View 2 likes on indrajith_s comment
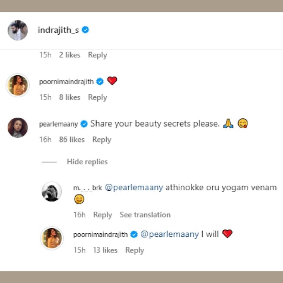The height and width of the screenshot is (283, 283). tap(69, 55)
